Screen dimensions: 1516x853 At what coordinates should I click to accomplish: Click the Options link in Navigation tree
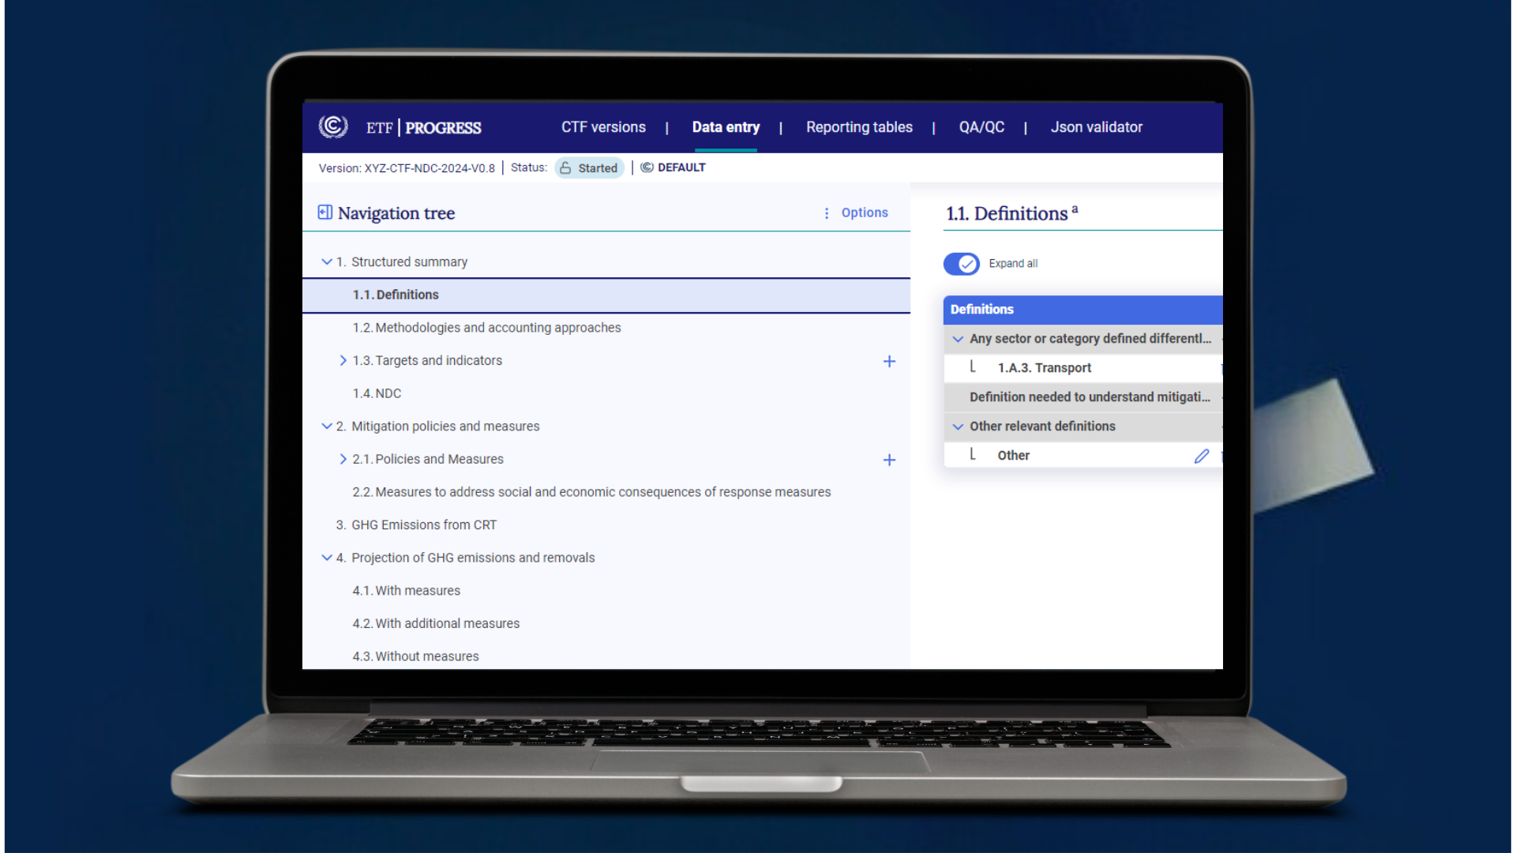click(865, 212)
